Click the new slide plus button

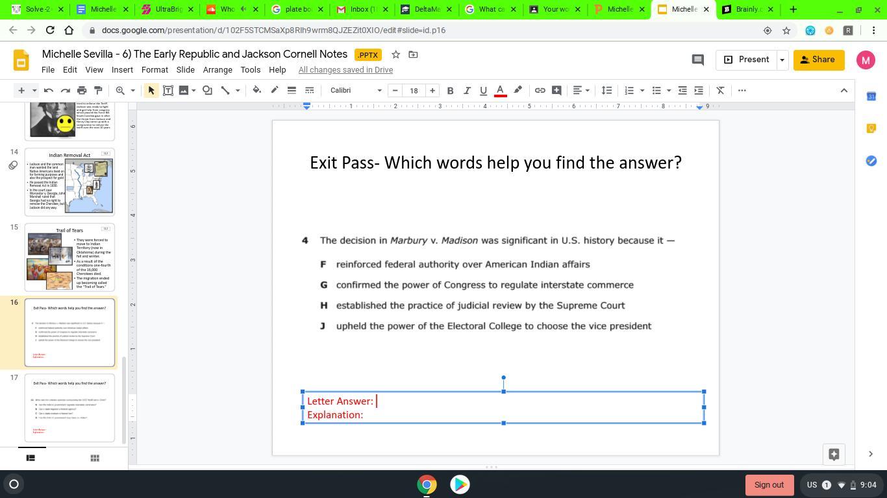[21, 90]
